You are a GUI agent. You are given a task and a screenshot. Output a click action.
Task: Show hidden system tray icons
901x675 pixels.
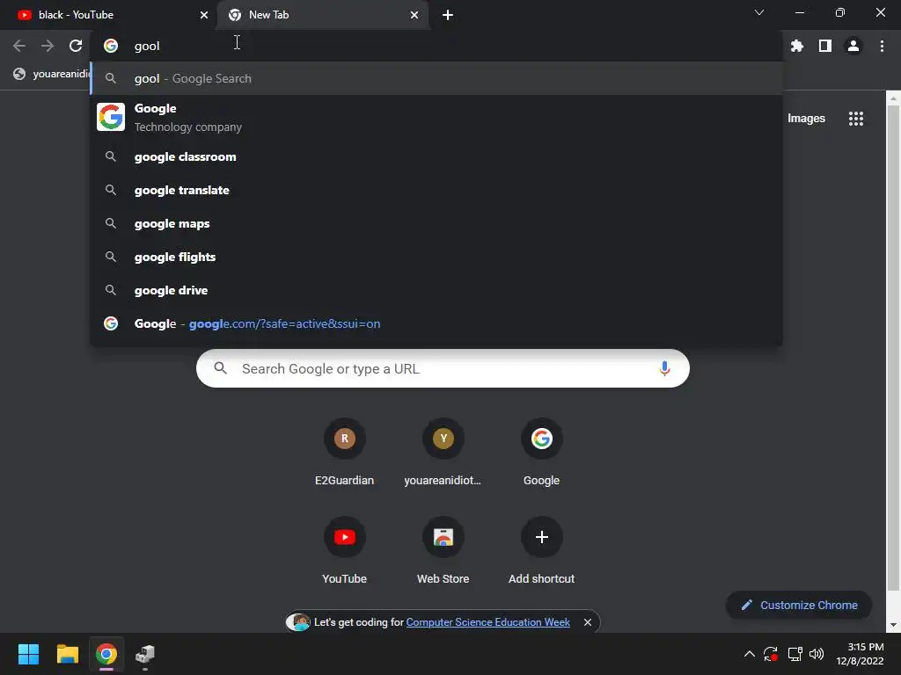[750, 654]
